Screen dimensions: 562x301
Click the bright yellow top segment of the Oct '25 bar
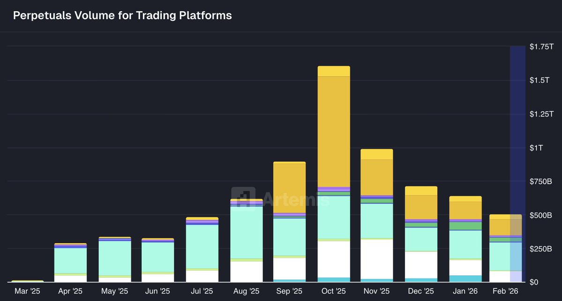[334, 71]
